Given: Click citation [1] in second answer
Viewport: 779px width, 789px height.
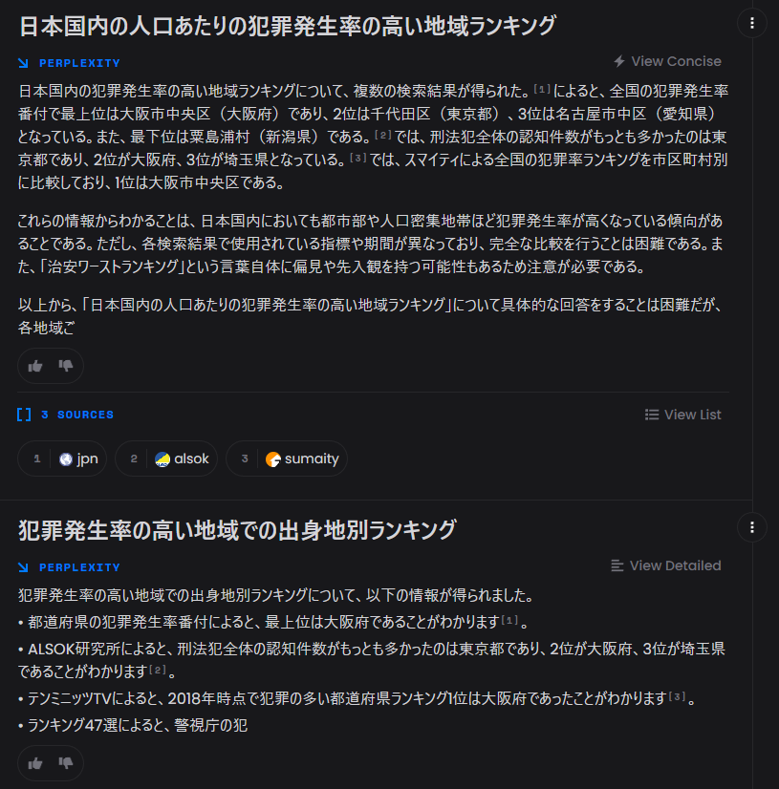Looking at the screenshot, I should pyautogui.click(x=510, y=621).
